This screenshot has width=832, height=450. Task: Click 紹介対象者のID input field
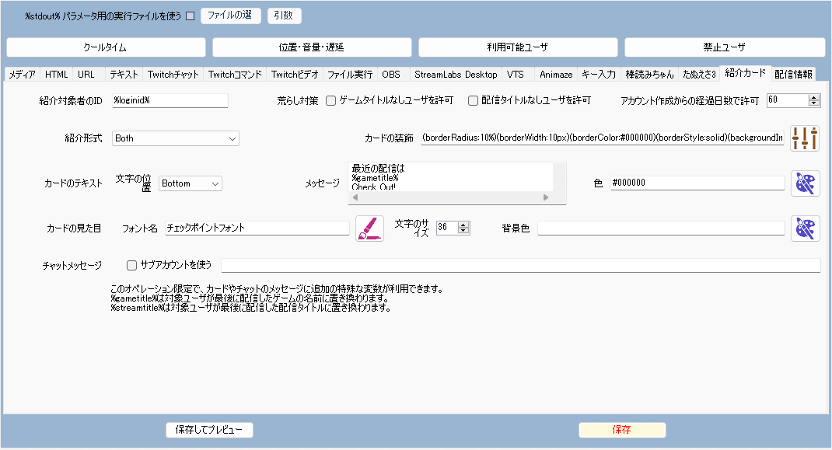point(170,100)
